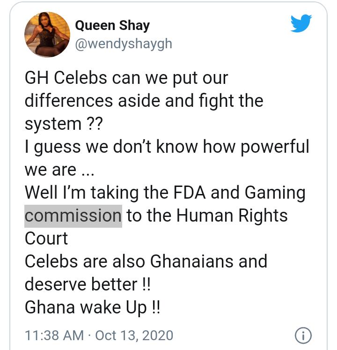Click the Twitter bird logo
Viewport: 337px width, 350px height.
tap(301, 22)
